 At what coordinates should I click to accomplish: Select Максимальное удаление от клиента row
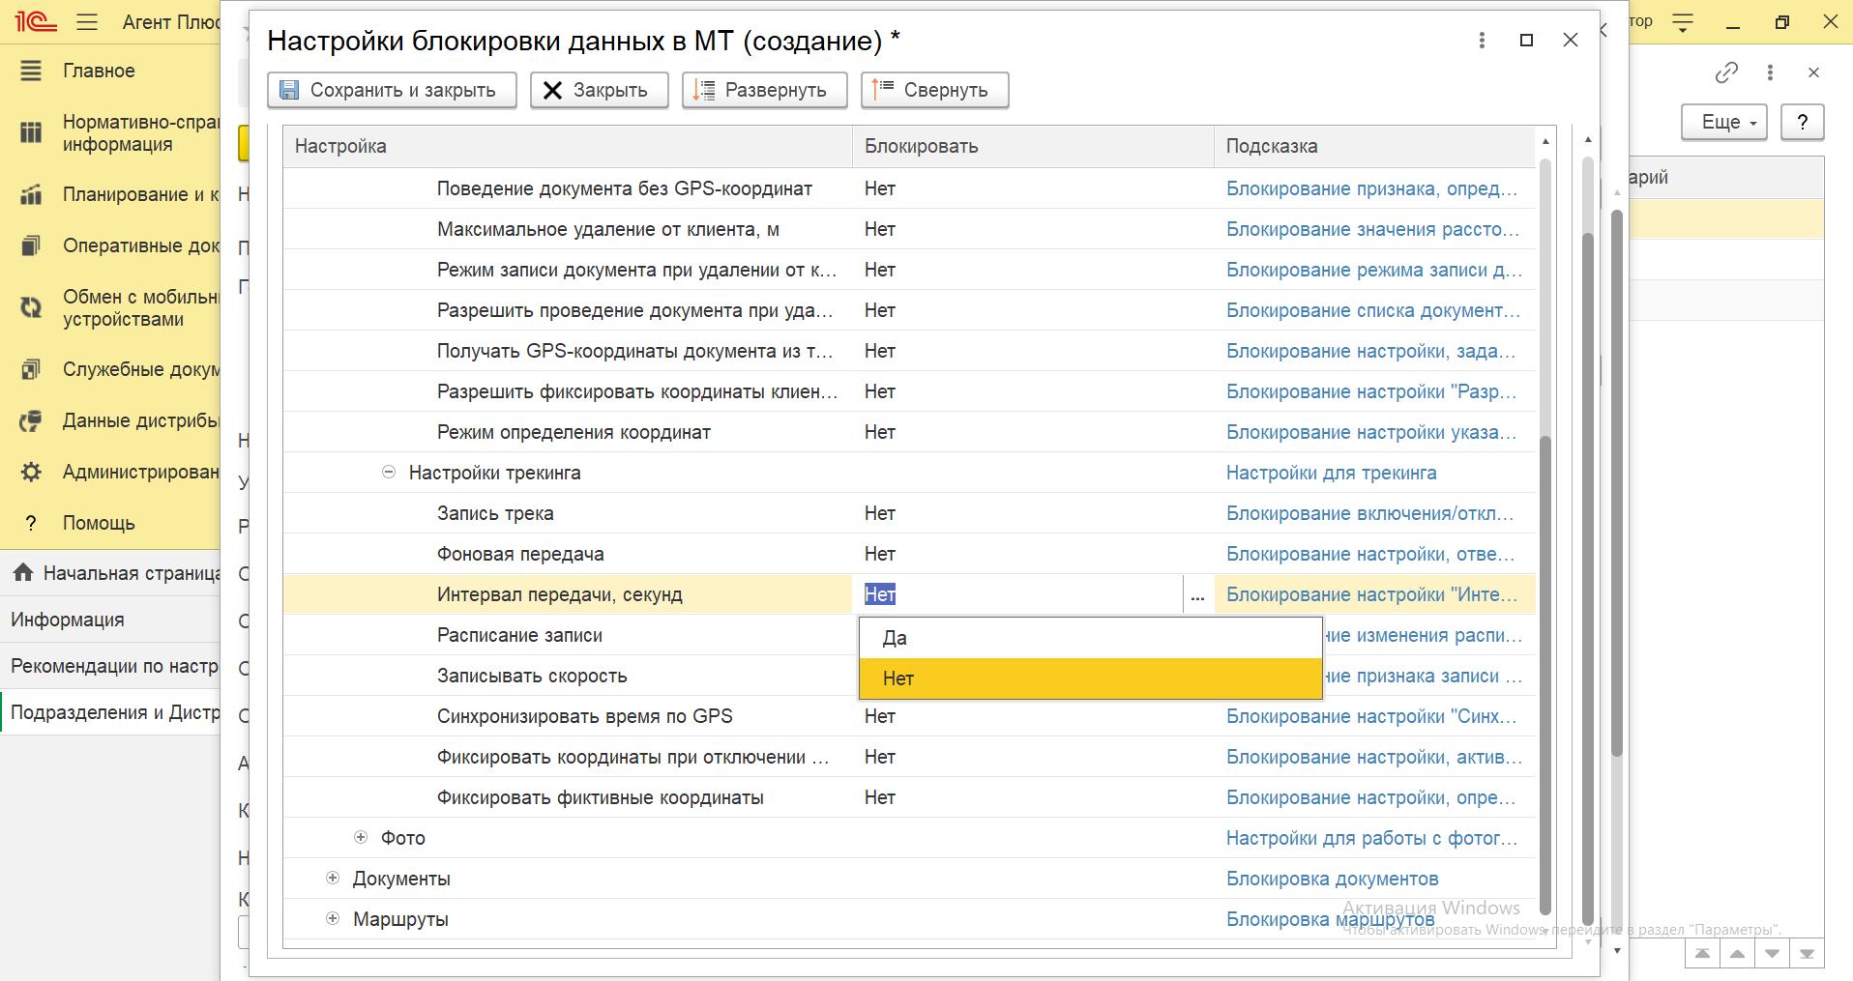click(909, 229)
